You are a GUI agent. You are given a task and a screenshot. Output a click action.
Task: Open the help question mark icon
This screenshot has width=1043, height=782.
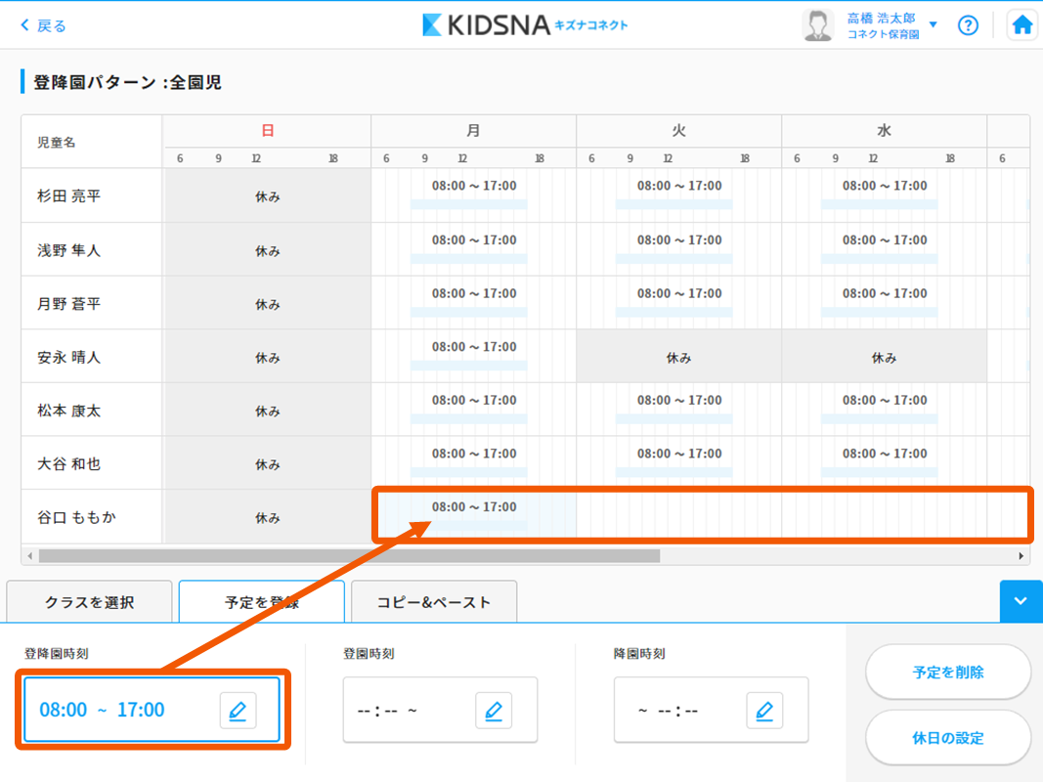tap(968, 25)
